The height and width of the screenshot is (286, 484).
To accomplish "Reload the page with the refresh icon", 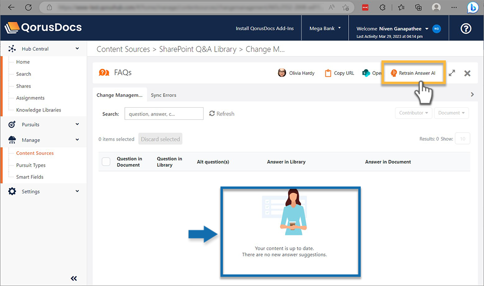I will click(29, 7).
